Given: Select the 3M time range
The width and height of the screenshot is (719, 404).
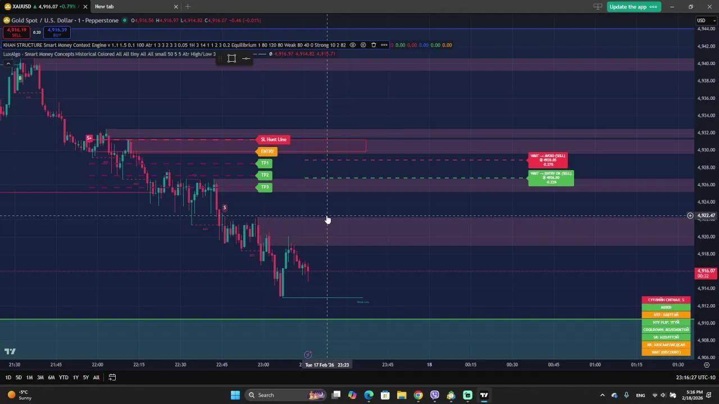Looking at the screenshot, I should (x=40, y=378).
